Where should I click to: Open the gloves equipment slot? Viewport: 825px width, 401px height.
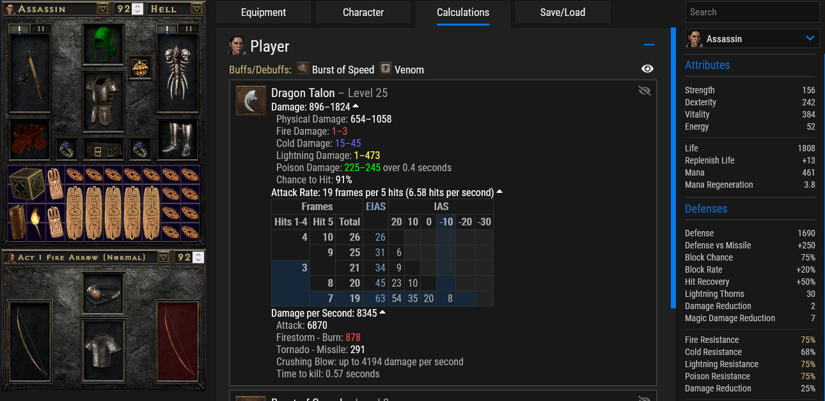[30, 139]
